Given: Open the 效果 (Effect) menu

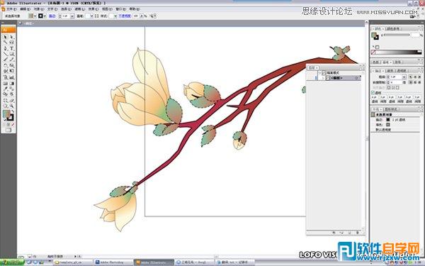Looking at the screenshot, I should coord(93,9).
